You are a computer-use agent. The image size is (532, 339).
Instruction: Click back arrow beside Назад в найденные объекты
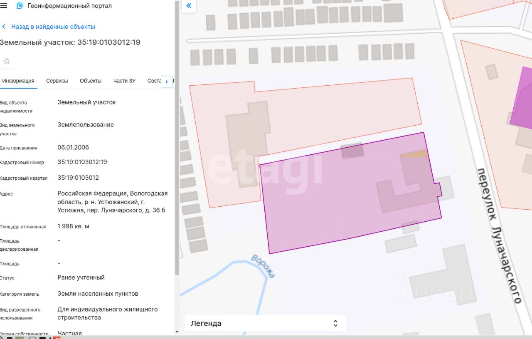tap(4, 27)
